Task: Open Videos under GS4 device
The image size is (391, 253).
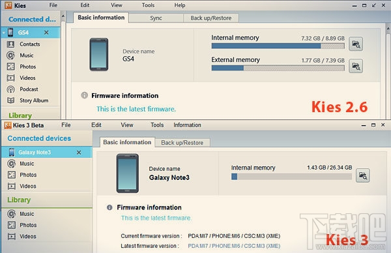Action: pos(27,78)
